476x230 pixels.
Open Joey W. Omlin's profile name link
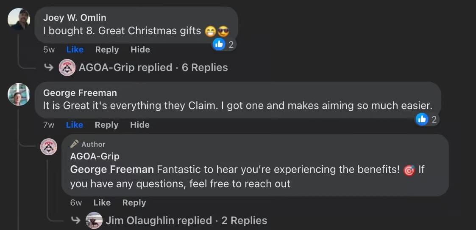tap(75, 18)
